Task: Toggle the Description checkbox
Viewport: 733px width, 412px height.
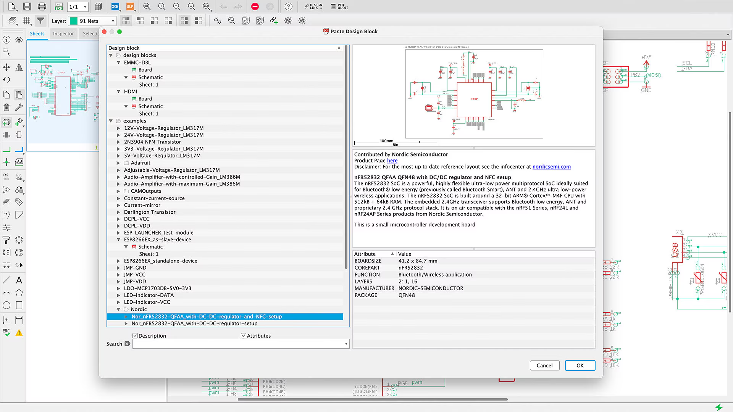Action: click(135, 336)
